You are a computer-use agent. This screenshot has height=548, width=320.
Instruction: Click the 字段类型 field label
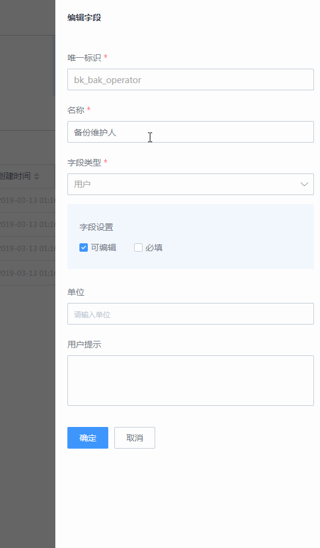coord(84,163)
